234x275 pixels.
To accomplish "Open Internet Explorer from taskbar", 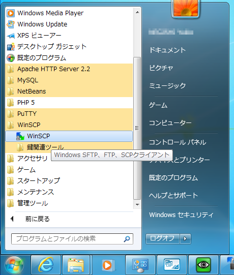I will [46, 265].
